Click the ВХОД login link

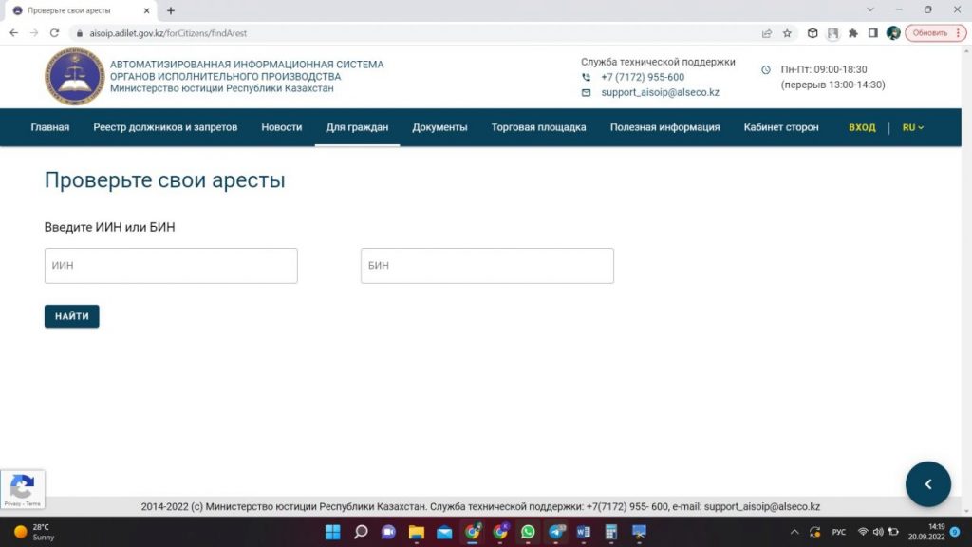click(862, 127)
